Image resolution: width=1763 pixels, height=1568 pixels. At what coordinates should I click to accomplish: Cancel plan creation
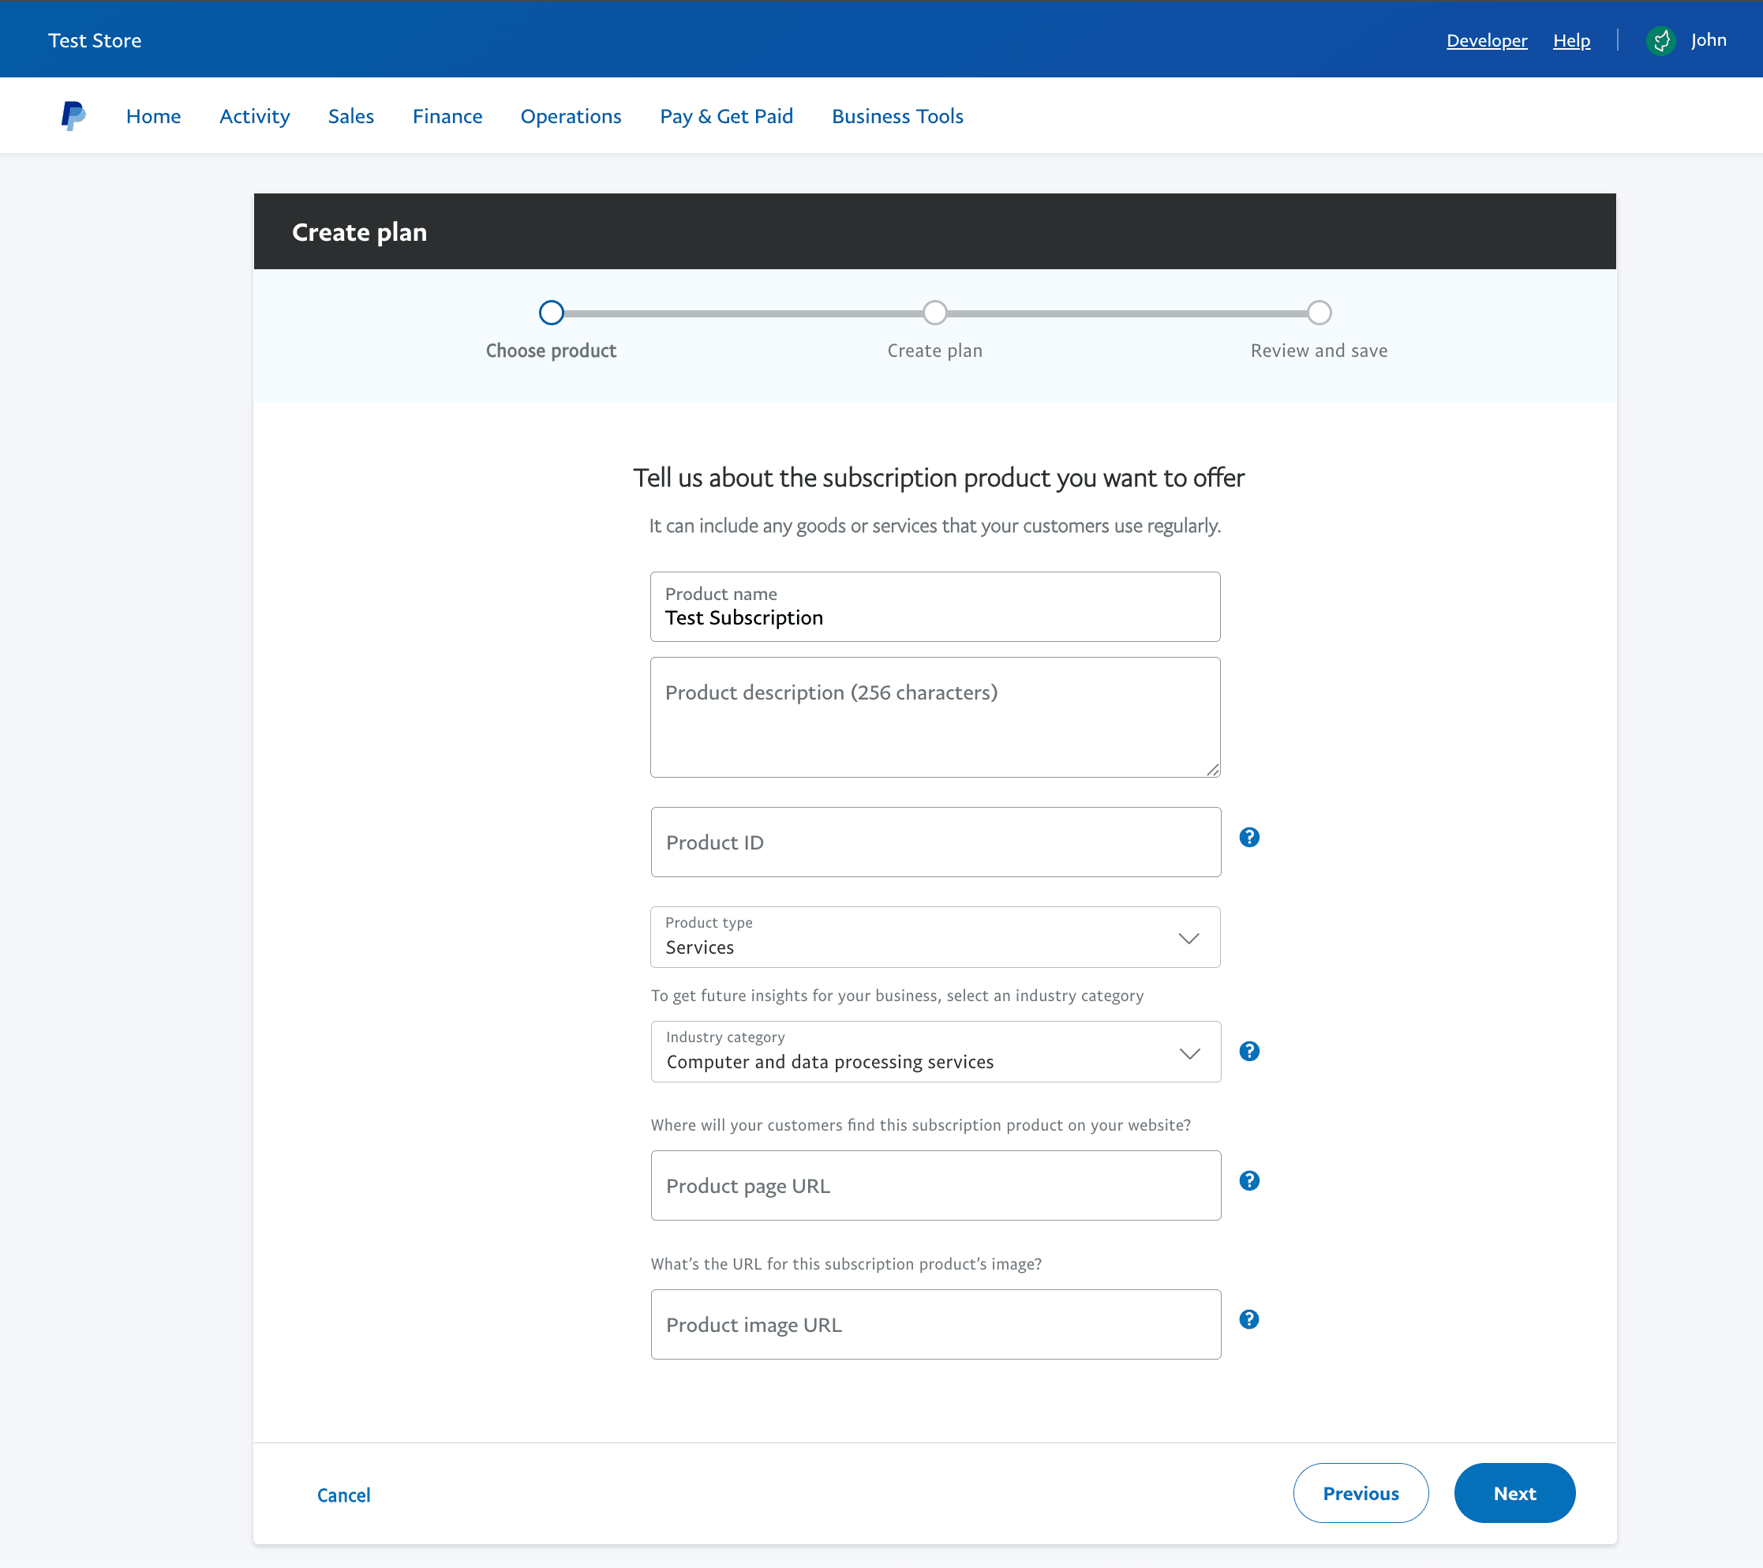point(343,1495)
